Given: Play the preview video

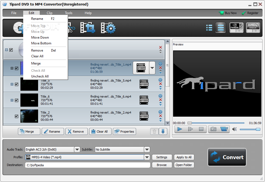Looking at the screenshot, I should click(x=180, y=129).
